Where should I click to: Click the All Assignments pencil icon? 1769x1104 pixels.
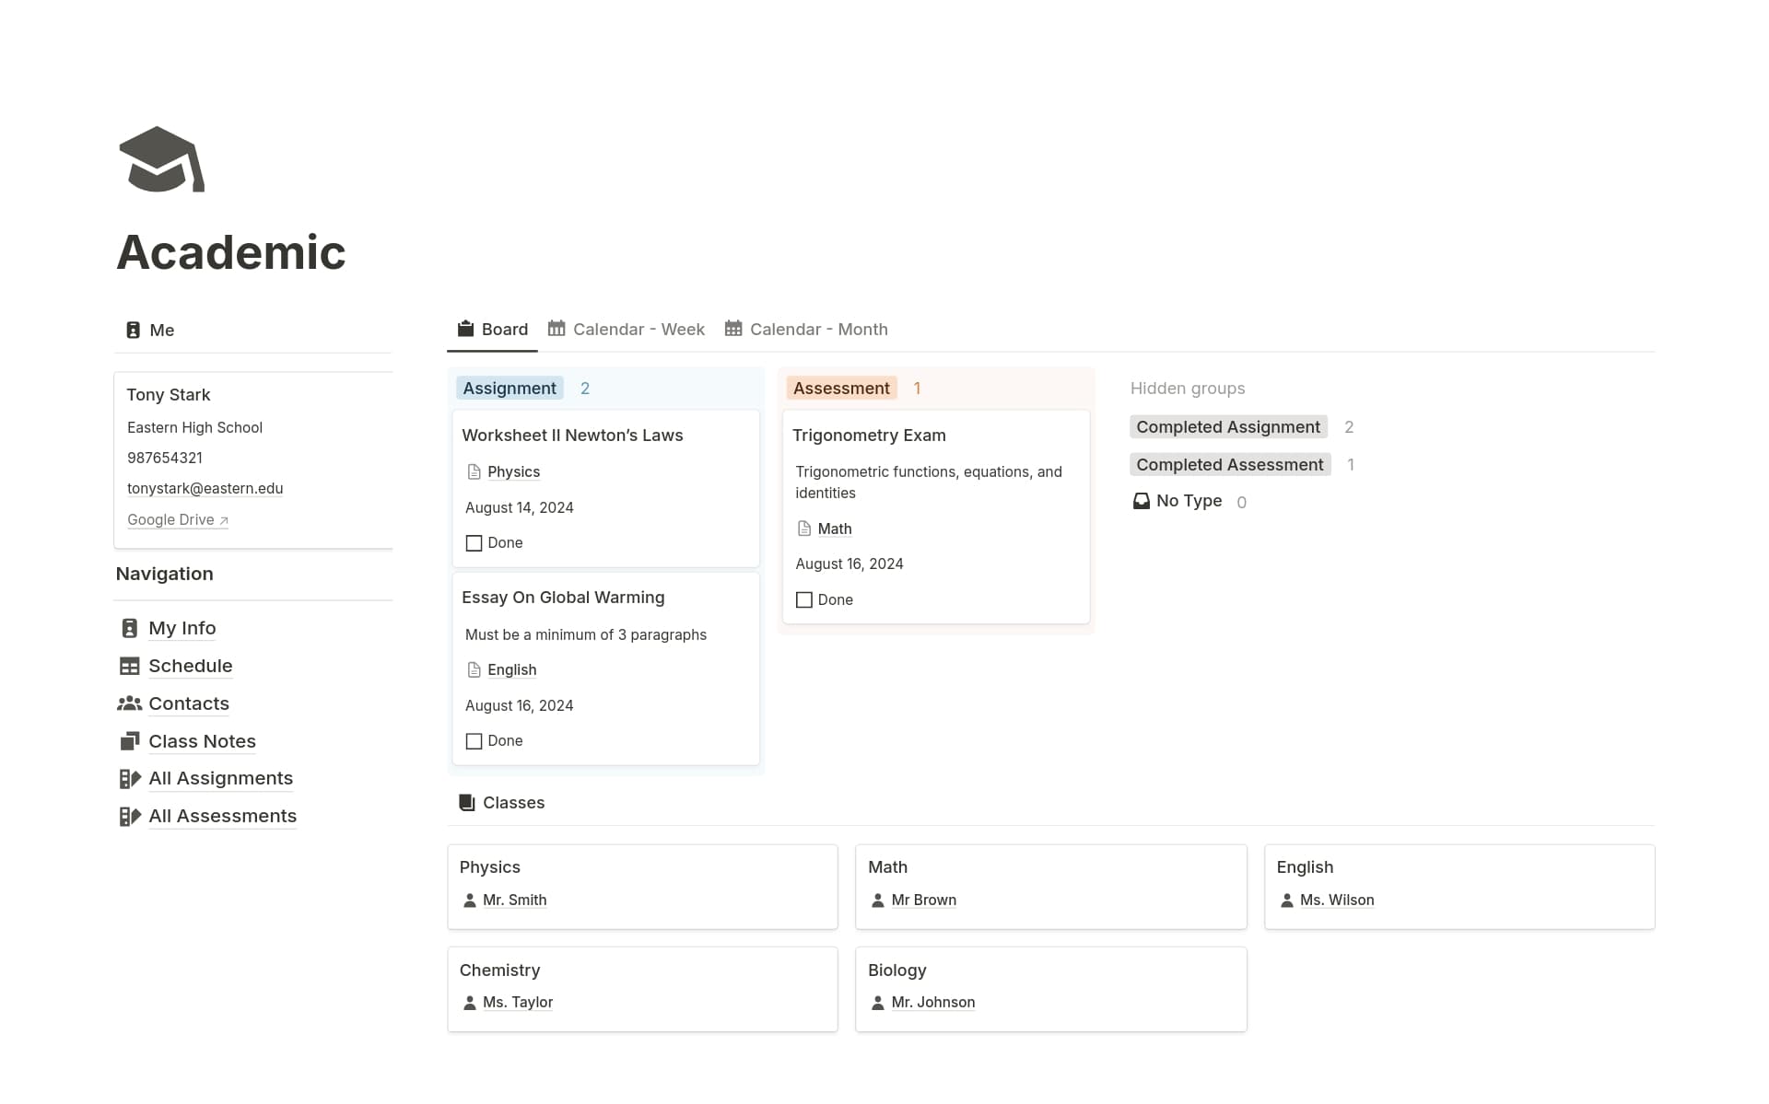pyautogui.click(x=130, y=779)
